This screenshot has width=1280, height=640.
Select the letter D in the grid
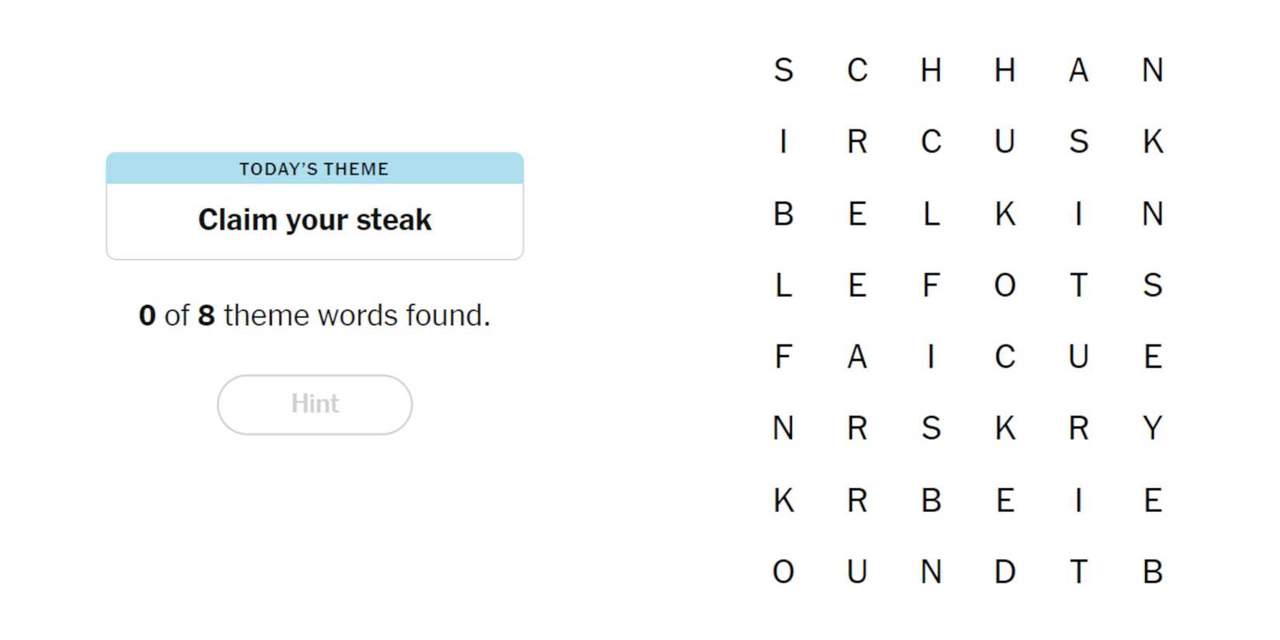click(1005, 572)
